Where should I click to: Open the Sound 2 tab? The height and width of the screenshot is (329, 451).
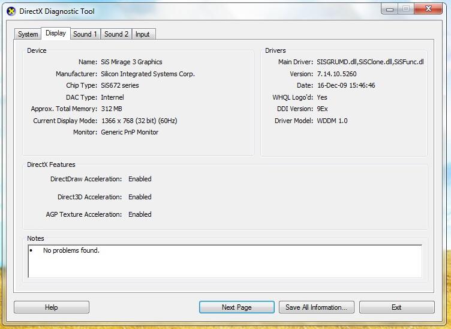pos(116,34)
